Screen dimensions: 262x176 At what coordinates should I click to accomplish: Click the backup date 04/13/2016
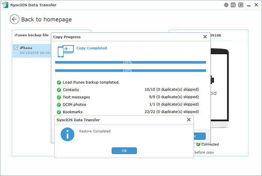point(35,53)
